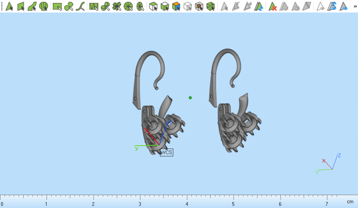The width and height of the screenshot is (358, 208).
Task: Click the toolbar's dotted grip handle
Action: [2, 6]
